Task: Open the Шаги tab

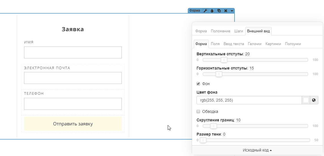Action: pos(238,31)
